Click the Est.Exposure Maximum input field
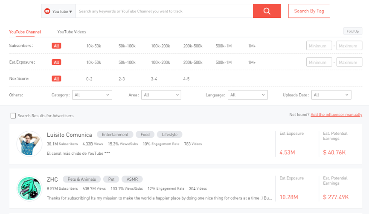 [349, 62]
